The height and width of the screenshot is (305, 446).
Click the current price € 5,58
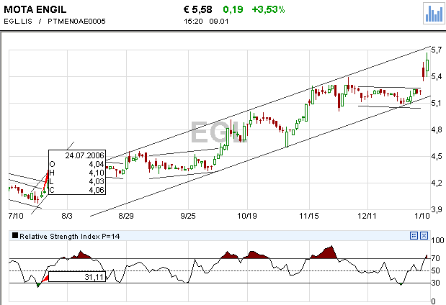(198, 9)
